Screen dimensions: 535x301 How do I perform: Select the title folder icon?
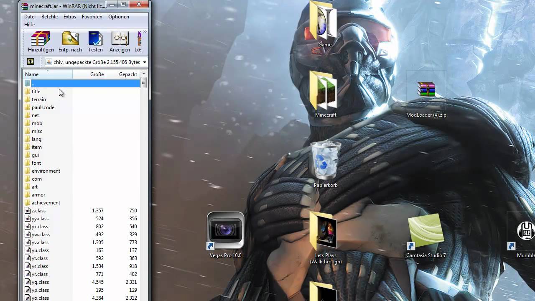pos(27,92)
